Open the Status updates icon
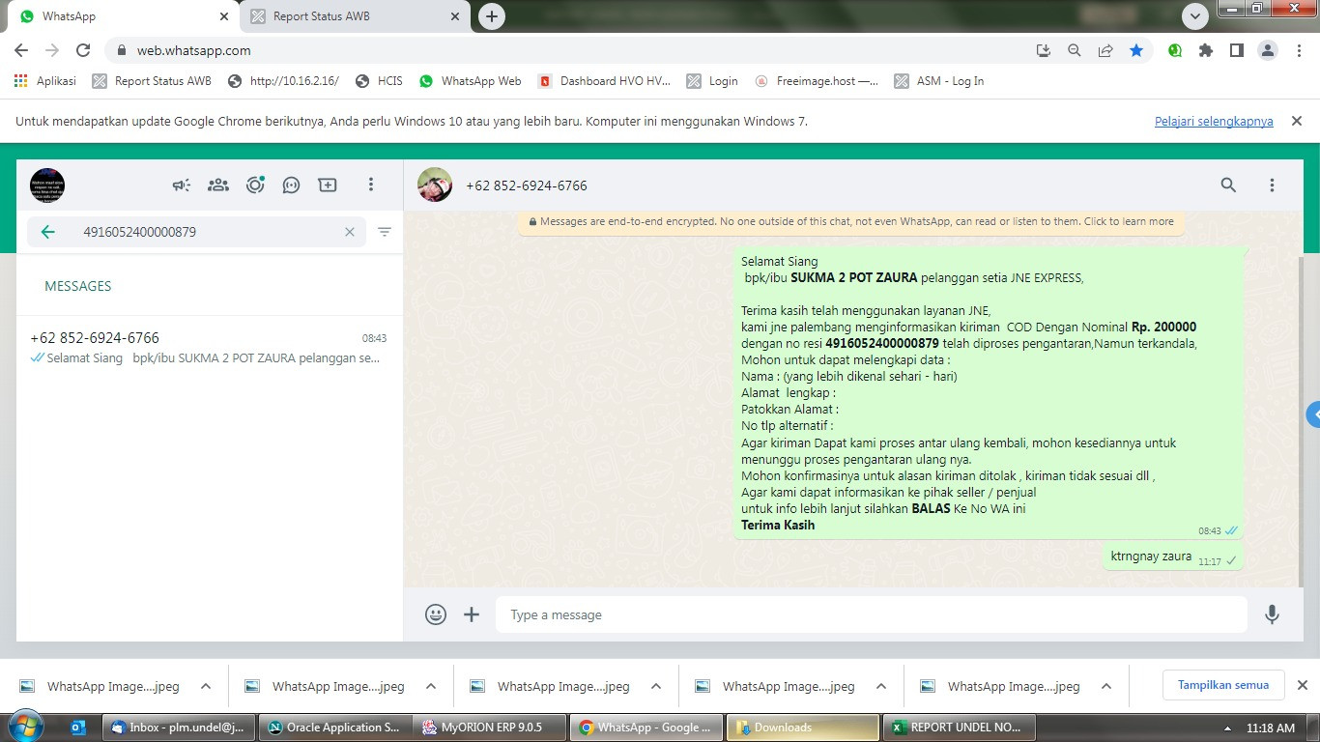 tap(255, 185)
